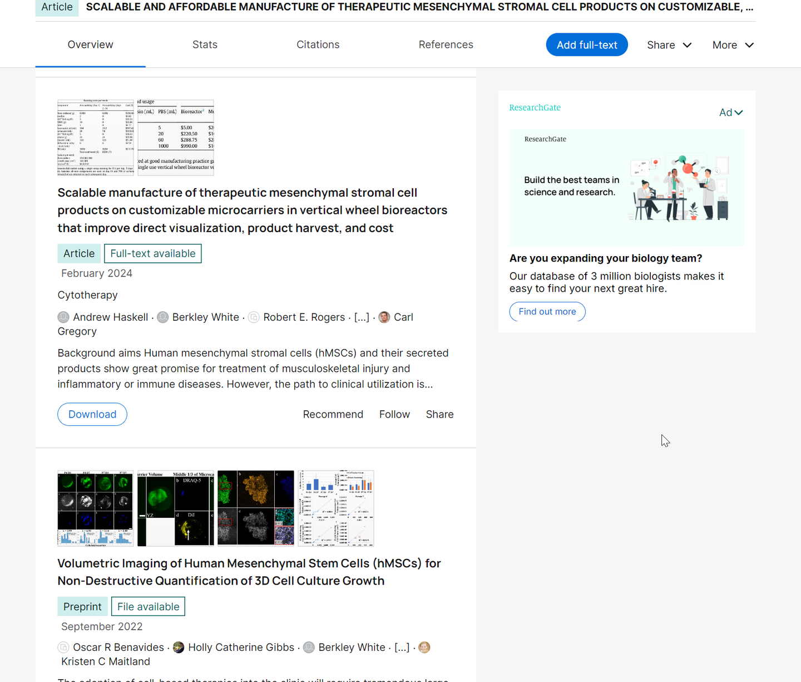Follow the mesenchymal stromal cell article
The height and width of the screenshot is (682, 801).
coord(394,414)
